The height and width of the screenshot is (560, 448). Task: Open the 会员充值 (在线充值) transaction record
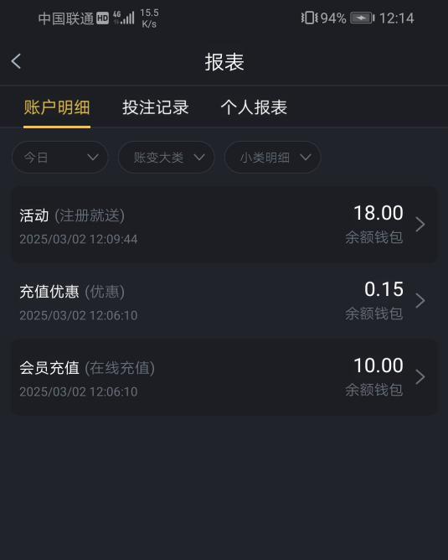point(224,377)
